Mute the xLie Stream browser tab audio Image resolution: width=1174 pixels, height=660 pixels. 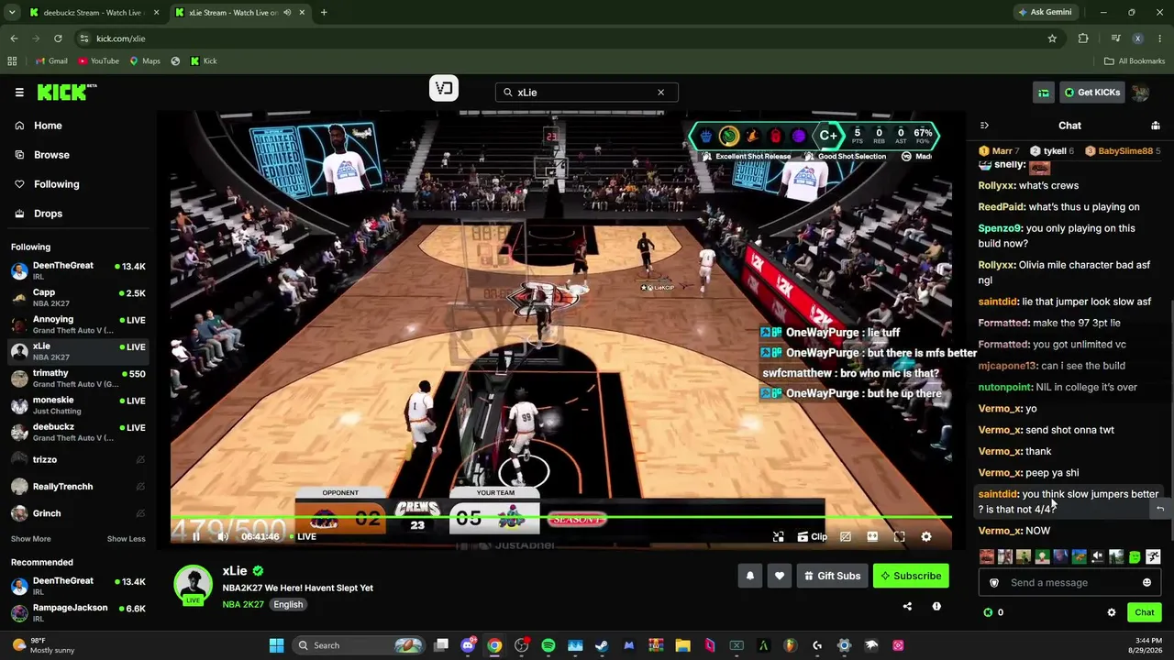pos(287,13)
